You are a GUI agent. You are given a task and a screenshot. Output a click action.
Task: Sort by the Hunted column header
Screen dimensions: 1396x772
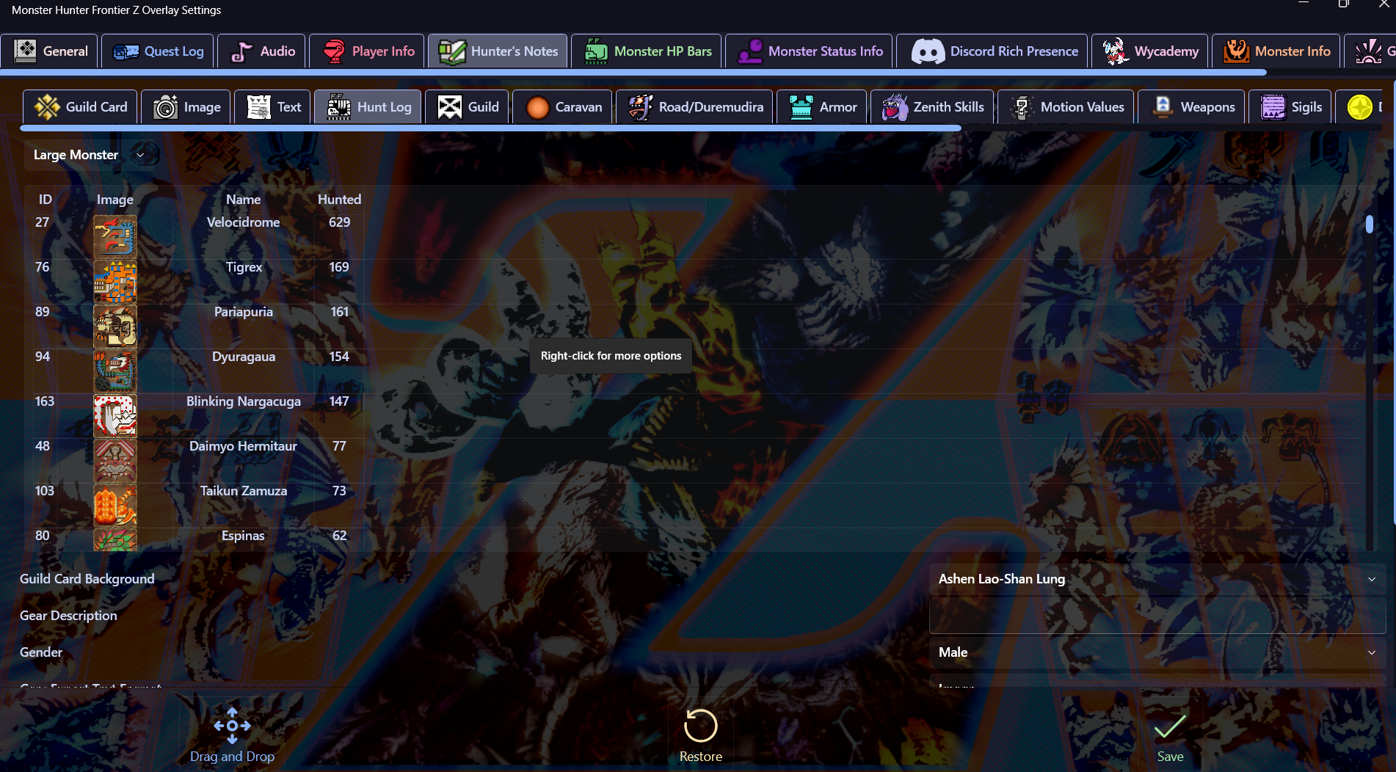pos(339,200)
